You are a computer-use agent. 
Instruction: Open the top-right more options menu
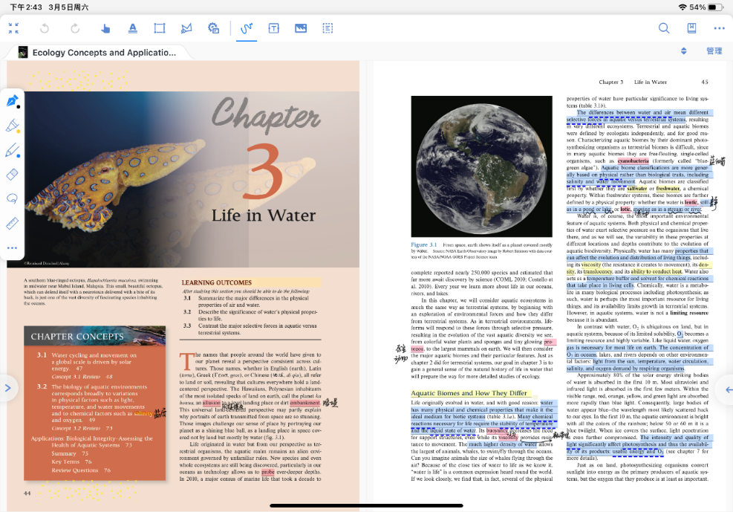(x=719, y=28)
